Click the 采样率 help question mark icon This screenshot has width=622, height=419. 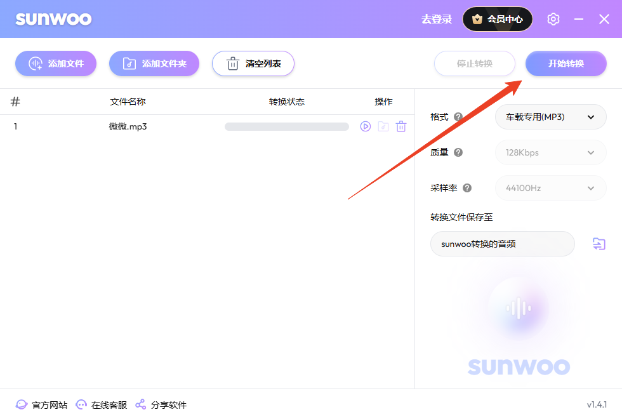pyautogui.click(x=467, y=188)
